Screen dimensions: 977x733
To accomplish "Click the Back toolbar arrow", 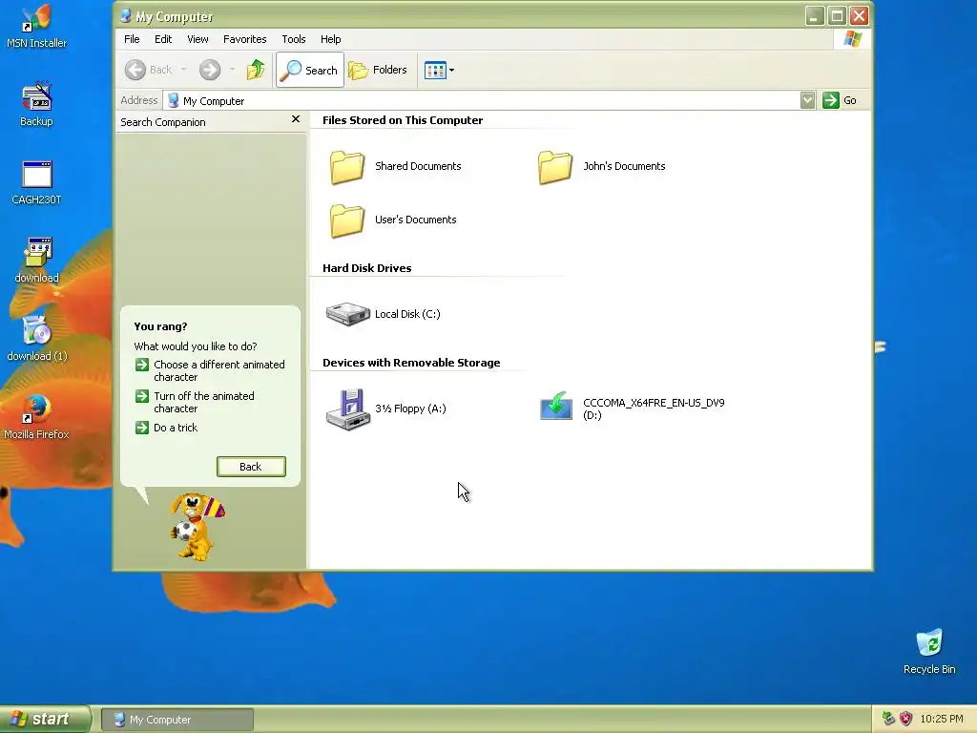I will click(x=149, y=70).
